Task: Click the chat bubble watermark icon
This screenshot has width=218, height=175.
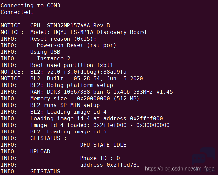Action: [x=204, y=156]
